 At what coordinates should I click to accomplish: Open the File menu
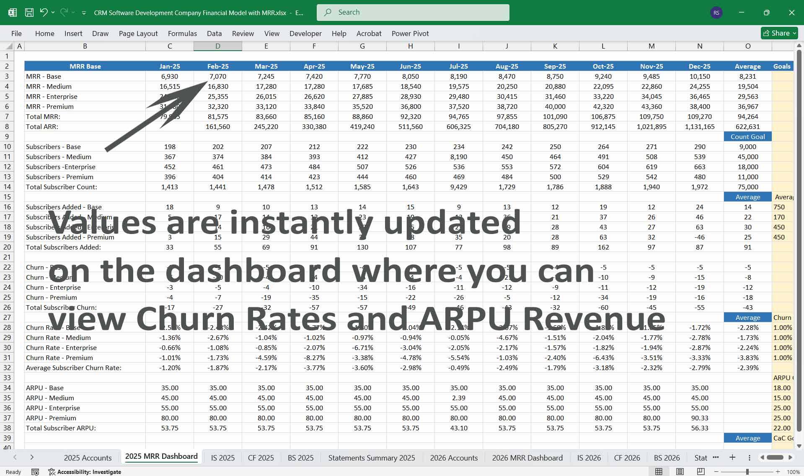[16, 33]
